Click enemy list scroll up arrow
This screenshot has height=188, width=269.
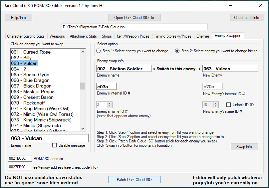(x=83, y=52)
